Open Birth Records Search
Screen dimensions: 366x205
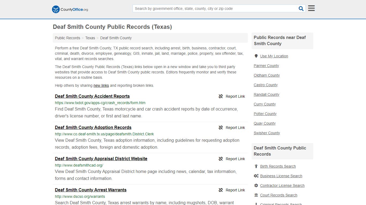pyautogui.click(x=278, y=166)
